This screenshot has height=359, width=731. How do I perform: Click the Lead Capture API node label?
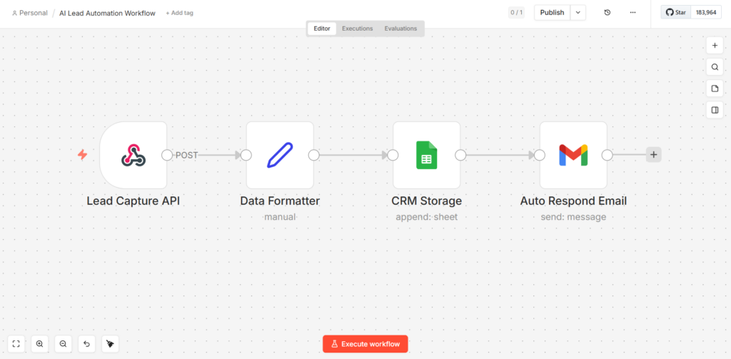133,201
